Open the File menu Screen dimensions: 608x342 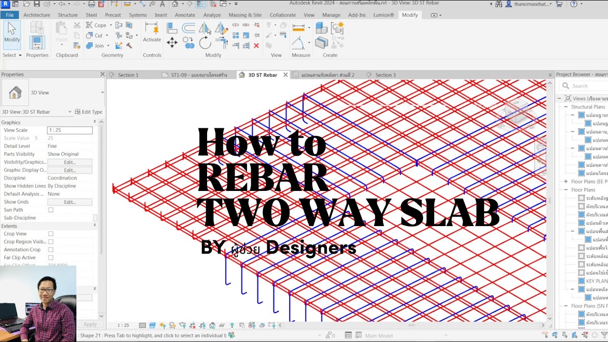[9, 15]
